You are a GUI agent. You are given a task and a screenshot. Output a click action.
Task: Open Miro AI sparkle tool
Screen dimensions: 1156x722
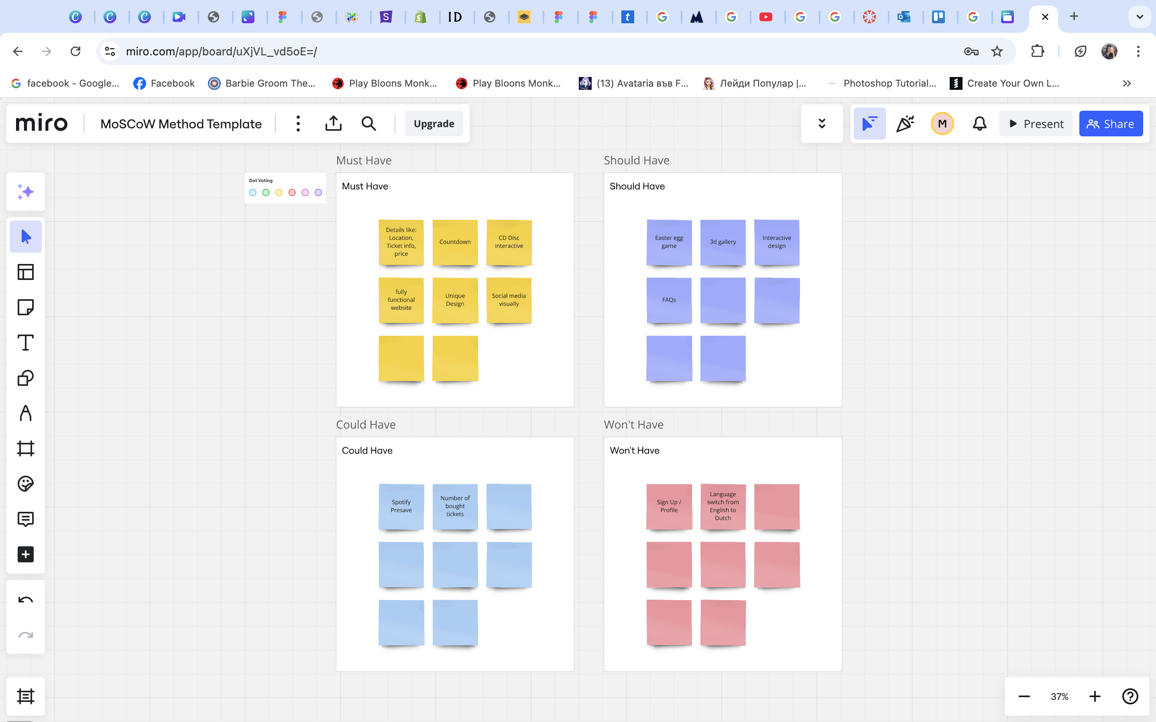click(25, 192)
